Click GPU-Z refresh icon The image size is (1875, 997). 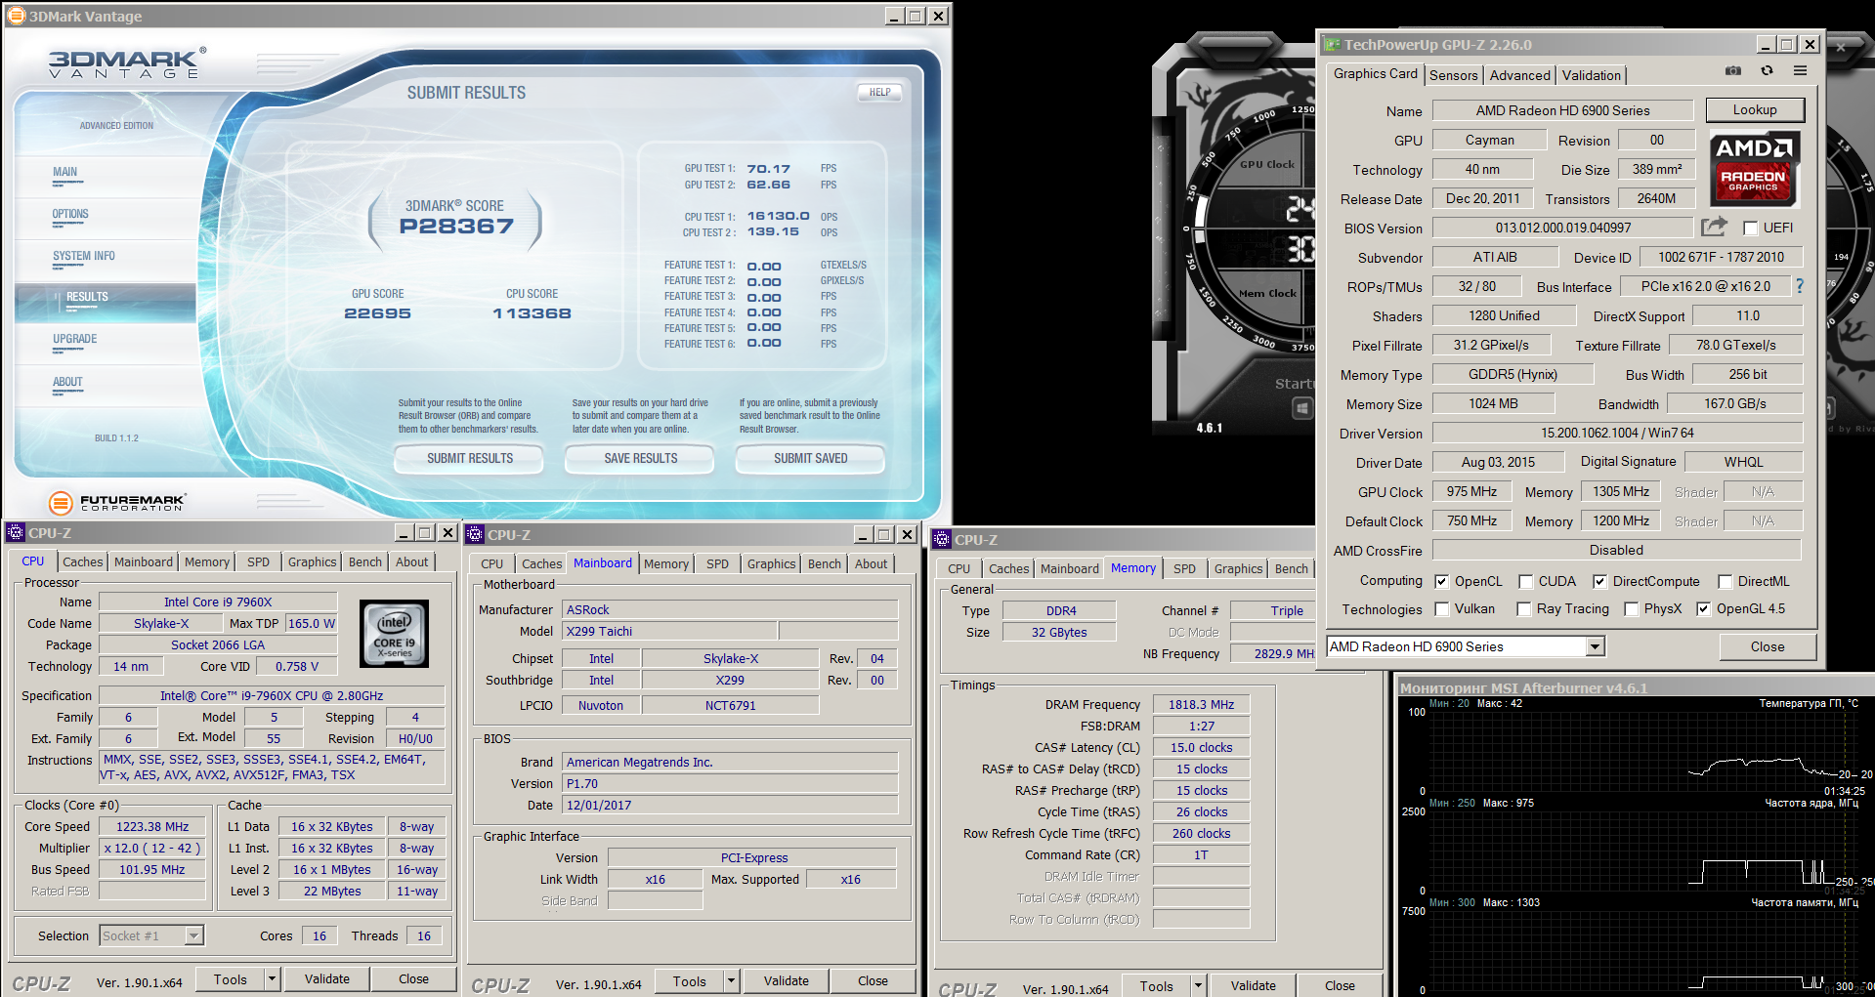tap(1767, 71)
